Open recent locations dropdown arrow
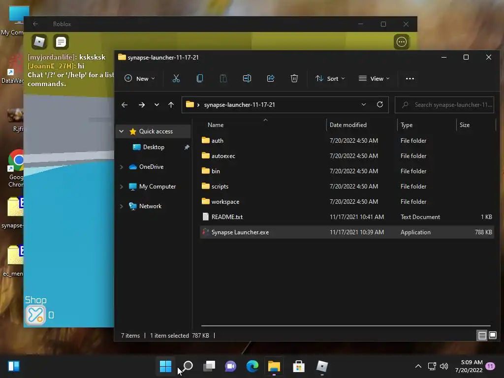The width and height of the screenshot is (504, 378). pos(157,105)
